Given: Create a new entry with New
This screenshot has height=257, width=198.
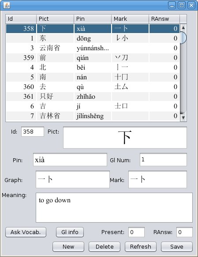Looking at the screenshot, I should point(68,246).
